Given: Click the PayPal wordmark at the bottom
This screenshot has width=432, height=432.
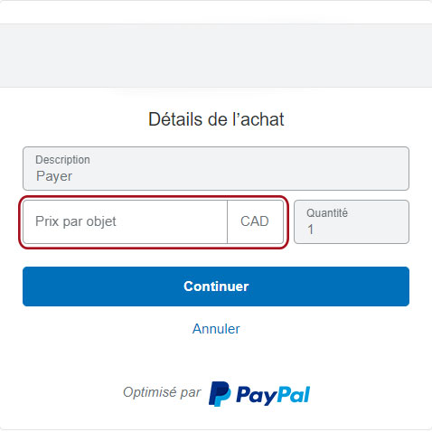Looking at the screenshot, I should (273, 395).
